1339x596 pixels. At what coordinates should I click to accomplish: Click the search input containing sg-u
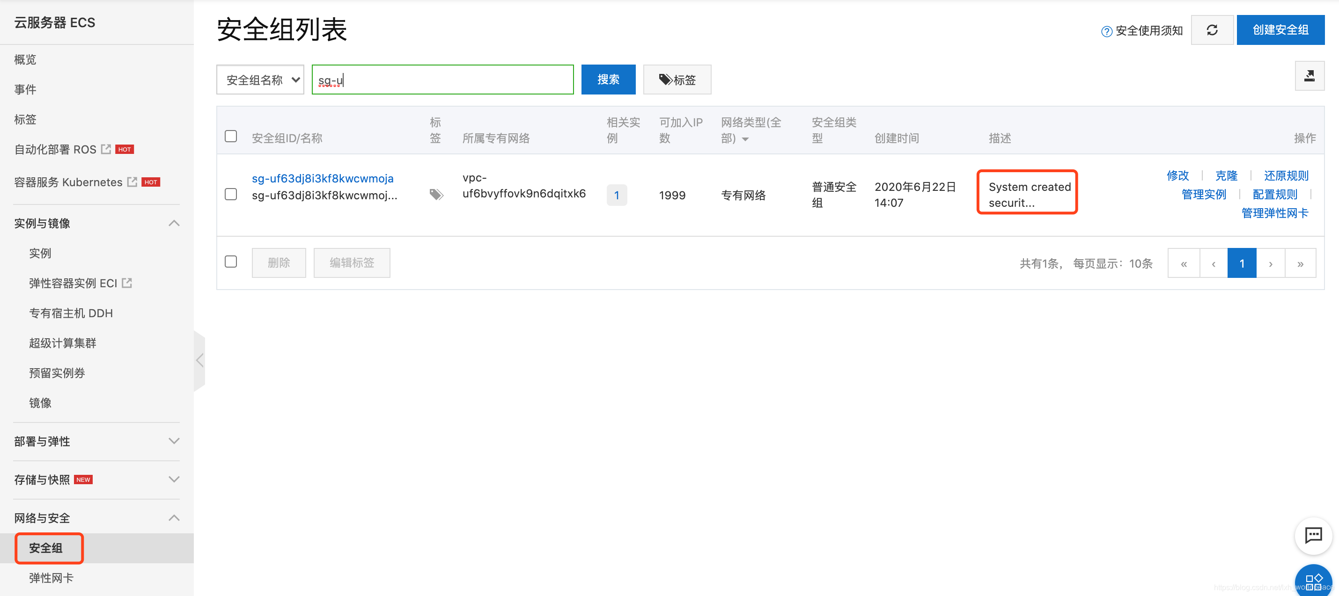442,80
